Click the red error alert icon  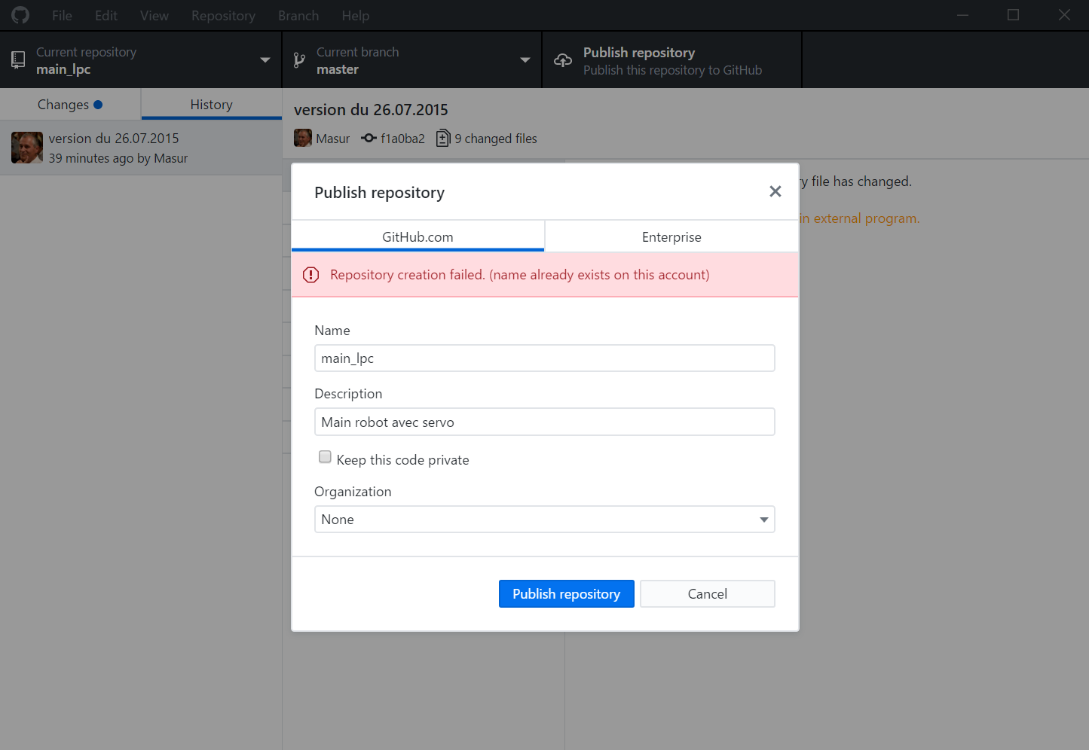tap(310, 275)
